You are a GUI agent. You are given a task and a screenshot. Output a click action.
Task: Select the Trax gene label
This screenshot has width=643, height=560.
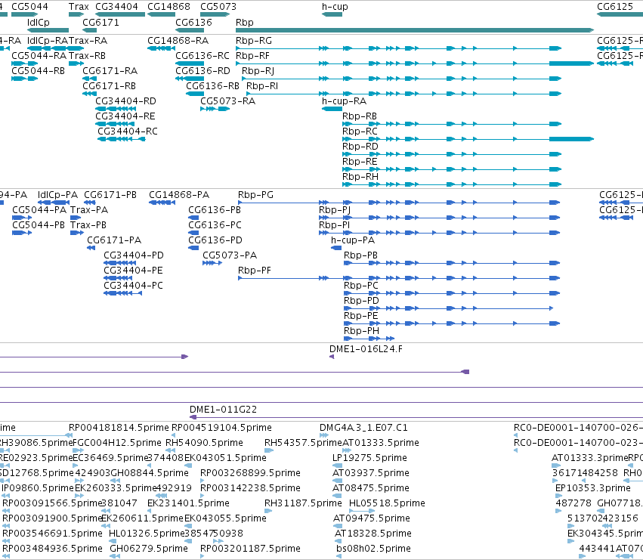[79, 7]
